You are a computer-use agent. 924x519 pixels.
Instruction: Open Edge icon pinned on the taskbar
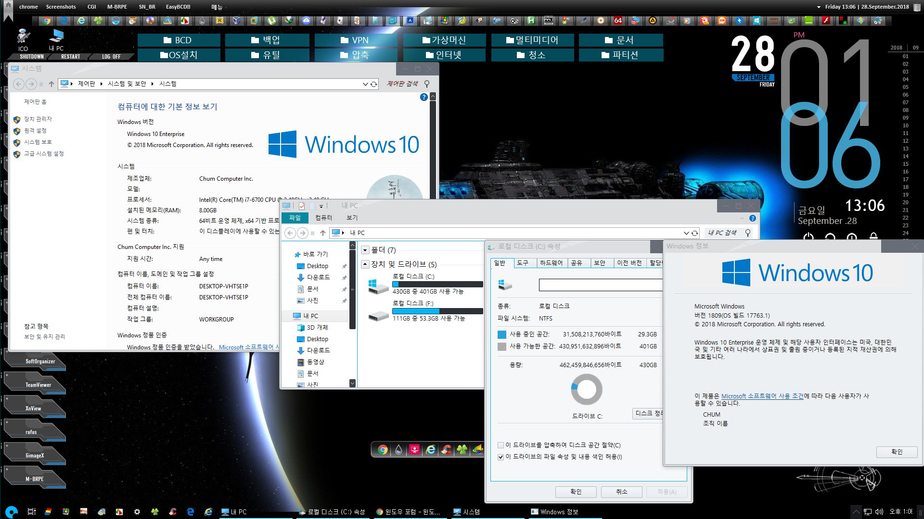coord(191,512)
